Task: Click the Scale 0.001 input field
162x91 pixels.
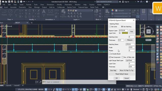Action: 132,47
